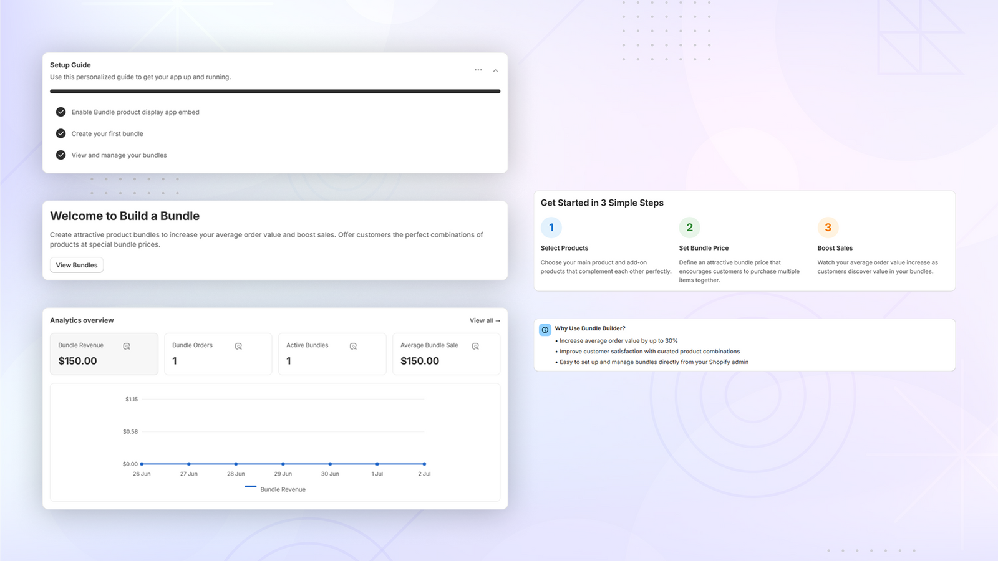998x561 pixels.
Task: Click the Bundle Orders magnifier icon
Action: point(238,346)
